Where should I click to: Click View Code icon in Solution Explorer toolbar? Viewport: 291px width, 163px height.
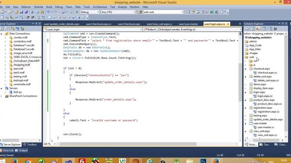[264, 29]
